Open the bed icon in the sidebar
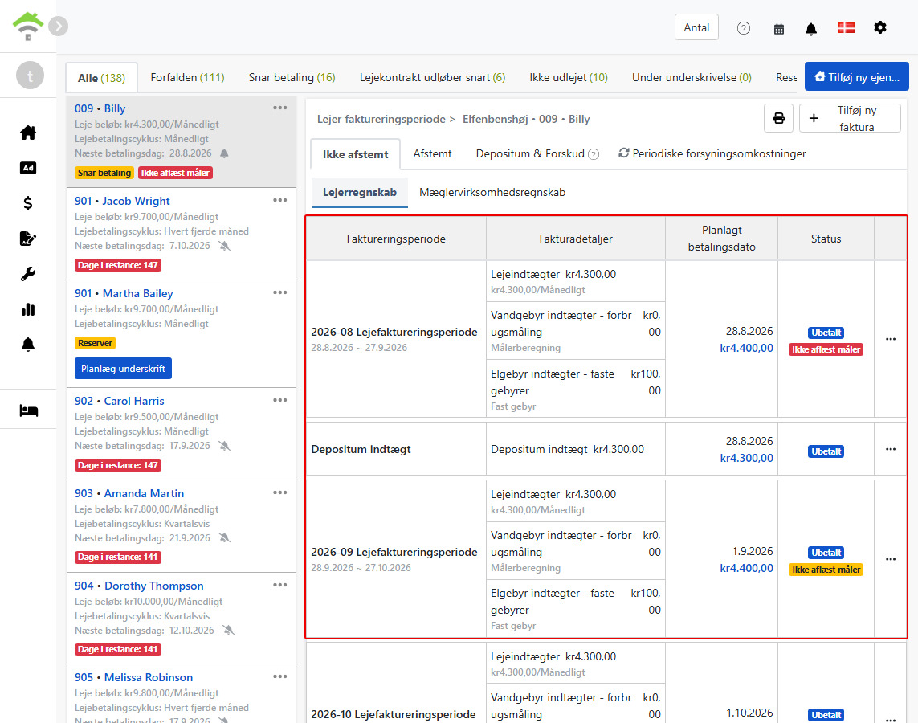 click(x=28, y=411)
